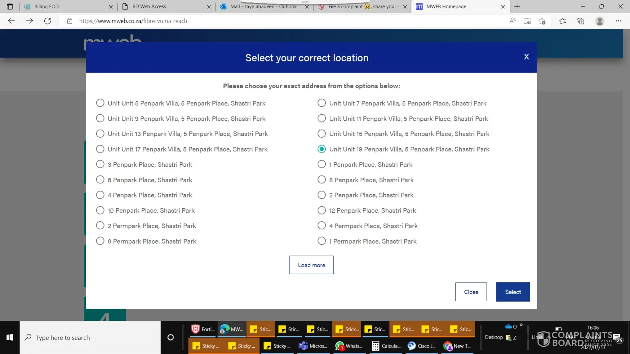Open Edge Settings and more menu

tap(618, 21)
